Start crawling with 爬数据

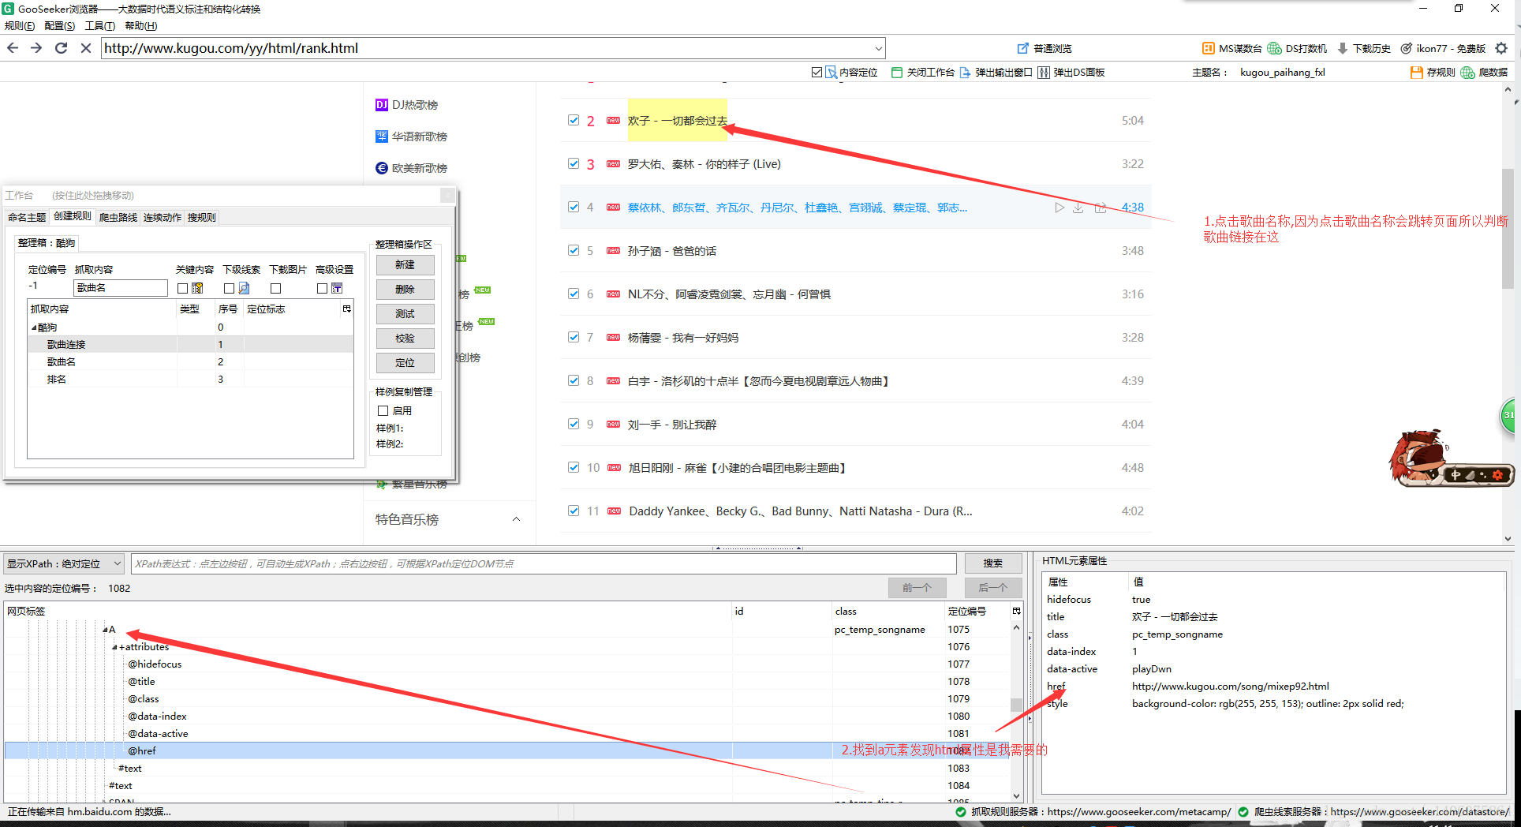pyautogui.click(x=1484, y=72)
